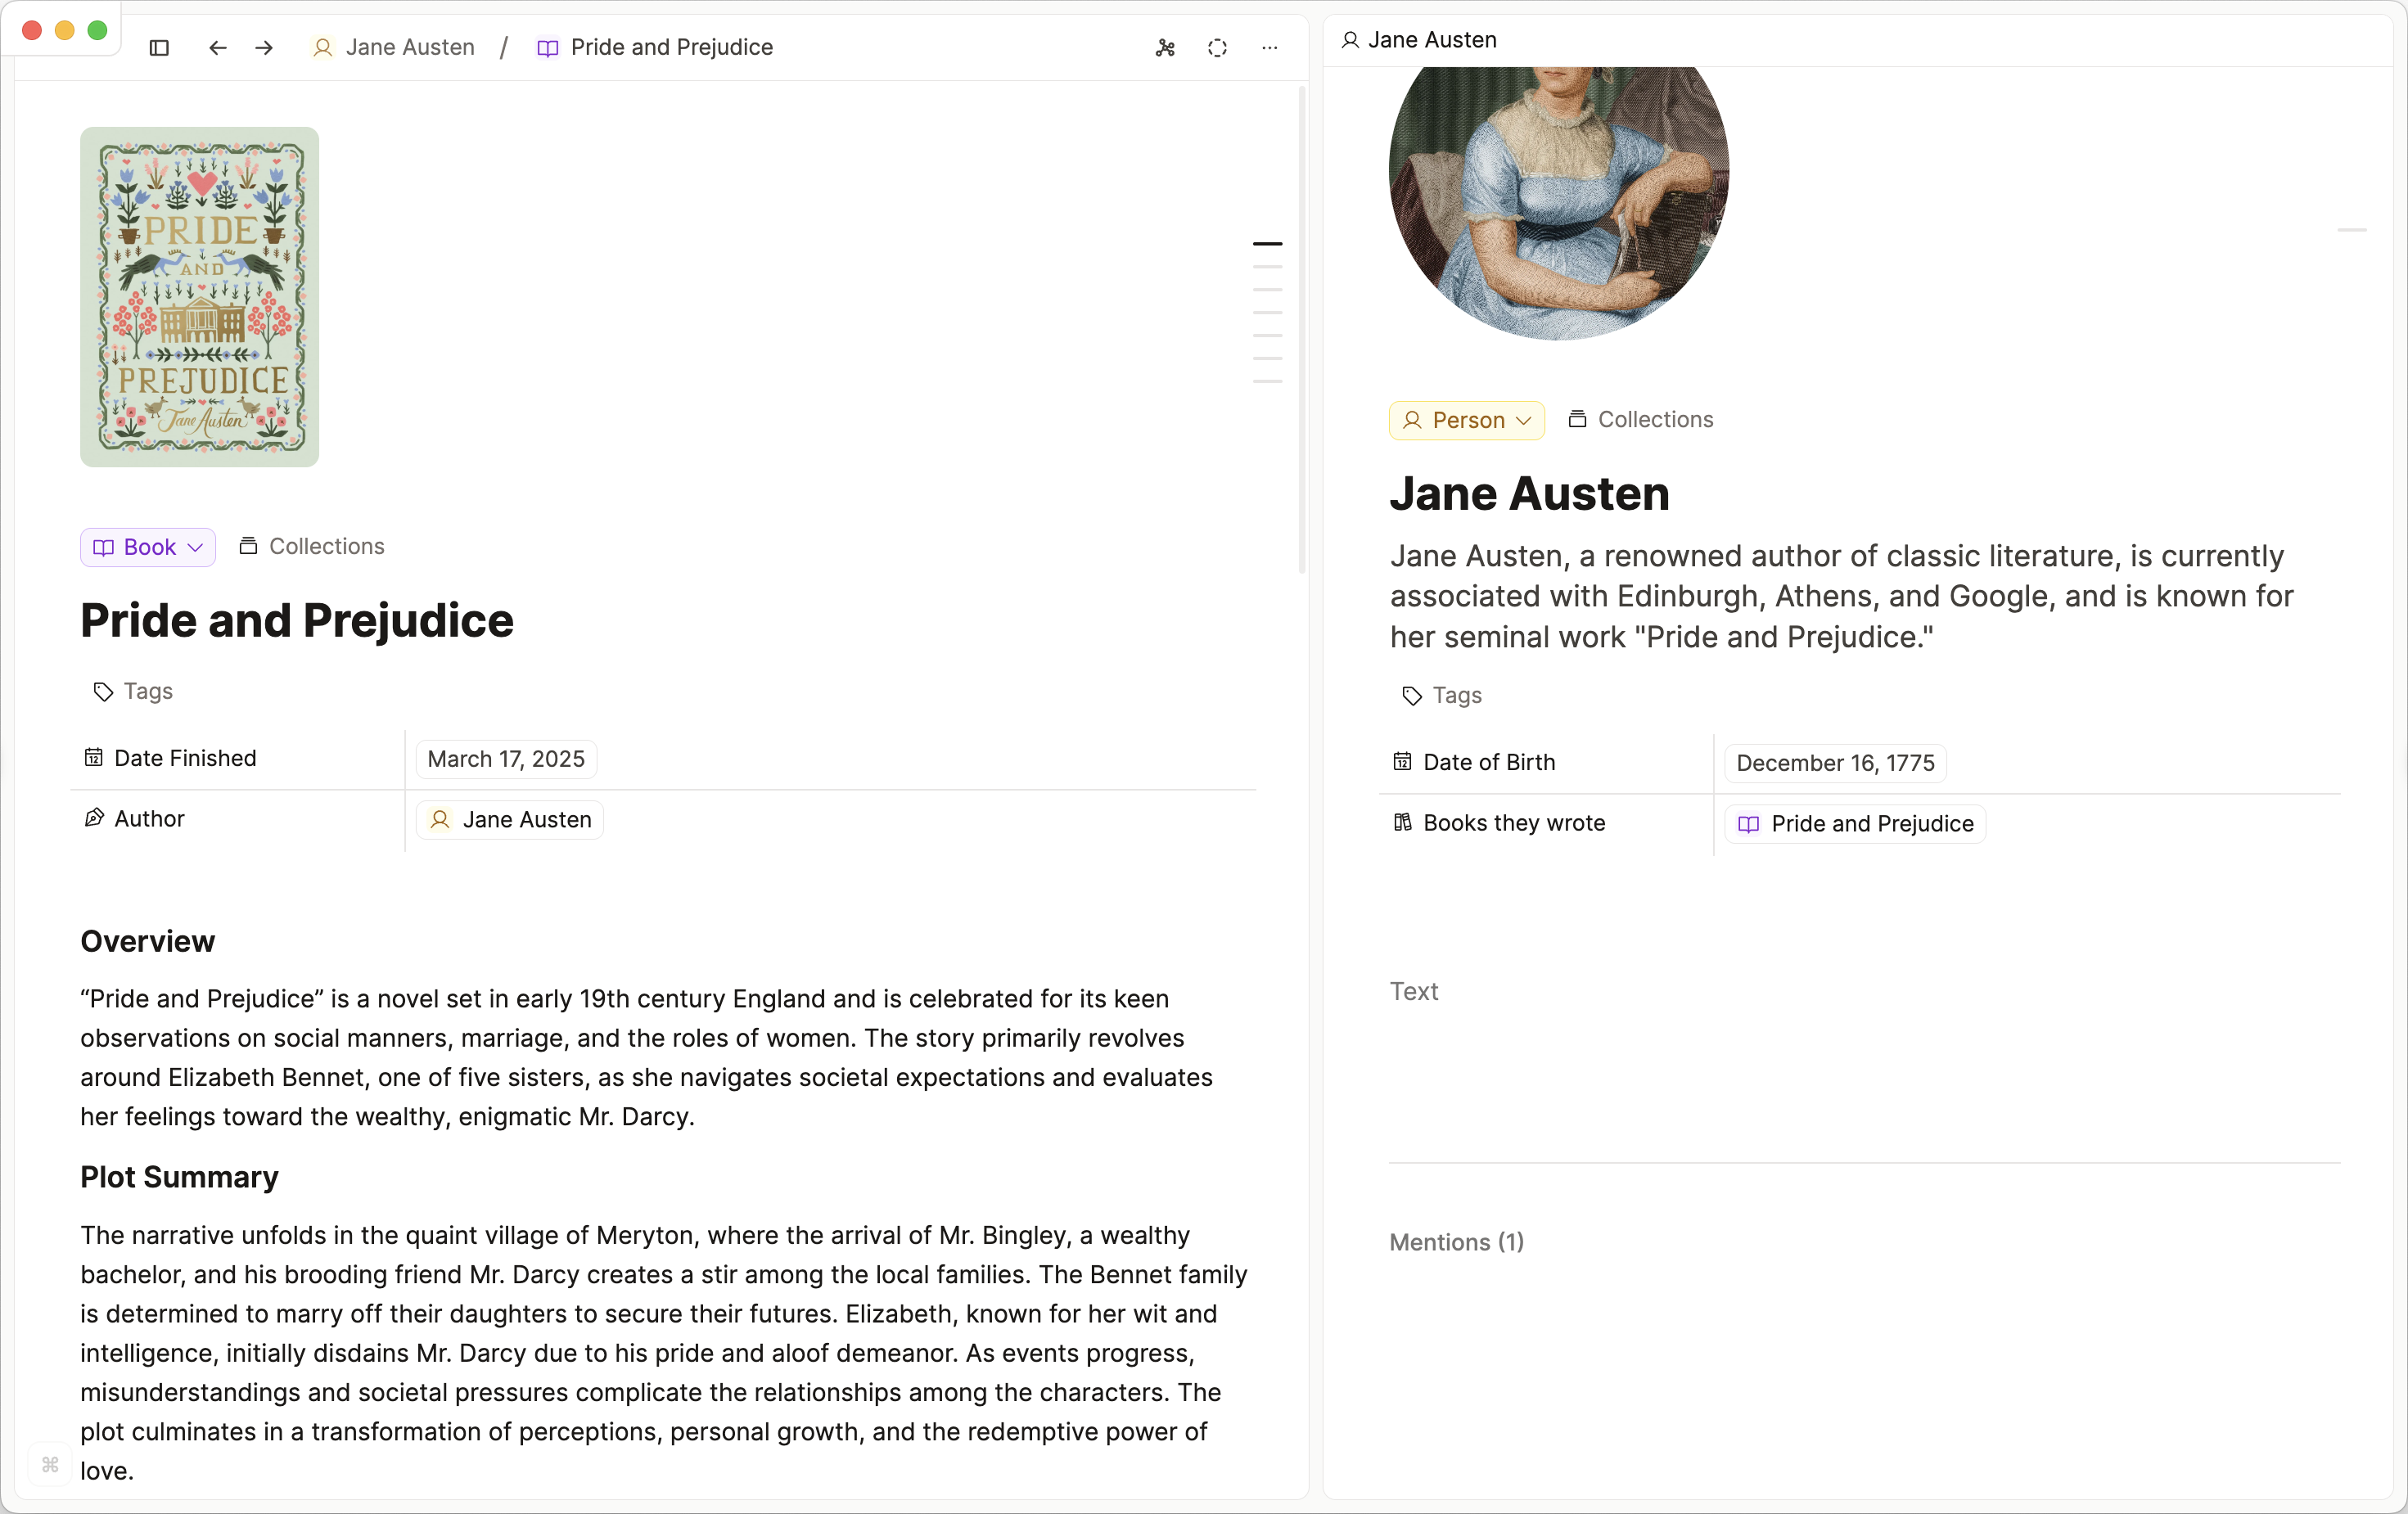This screenshot has height=1514, width=2408.
Task: Open Collections for Jane Austen
Action: [x=1640, y=420]
